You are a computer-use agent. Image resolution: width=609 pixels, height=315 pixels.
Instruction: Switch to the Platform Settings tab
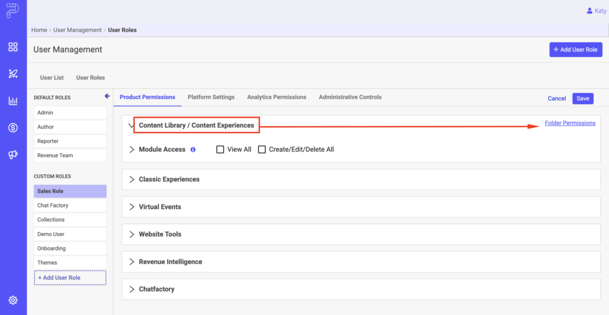211,97
